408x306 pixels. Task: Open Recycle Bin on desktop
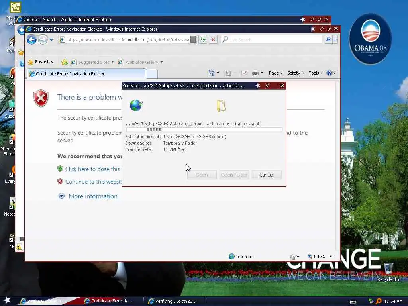[388, 271]
